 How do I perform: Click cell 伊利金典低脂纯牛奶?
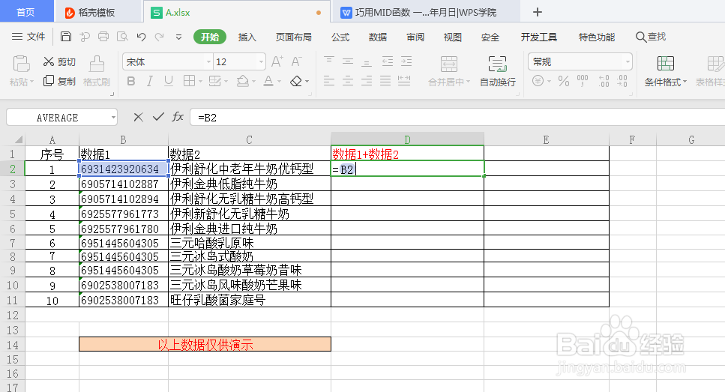(250, 184)
